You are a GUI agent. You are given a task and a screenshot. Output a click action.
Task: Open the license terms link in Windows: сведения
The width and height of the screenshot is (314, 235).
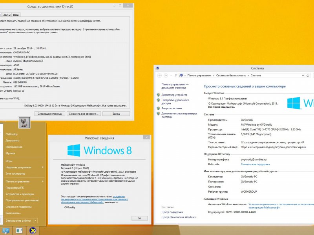[x=95, y=199]
